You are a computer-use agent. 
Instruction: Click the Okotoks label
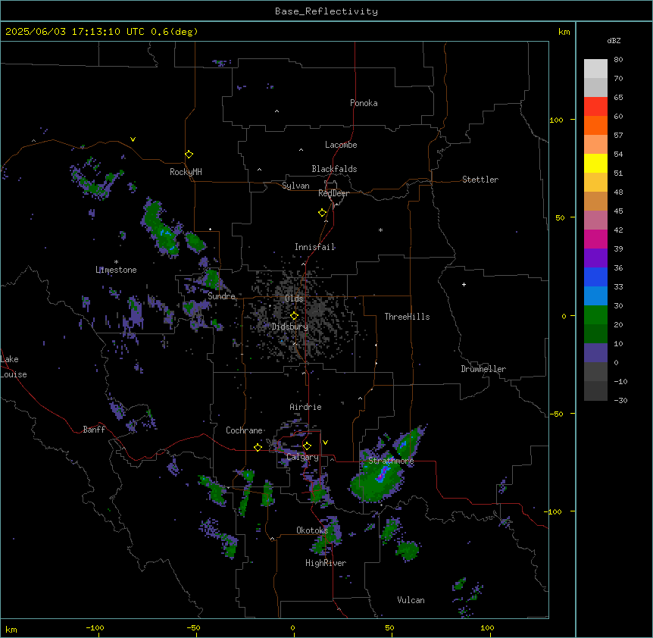pos(312,530)
